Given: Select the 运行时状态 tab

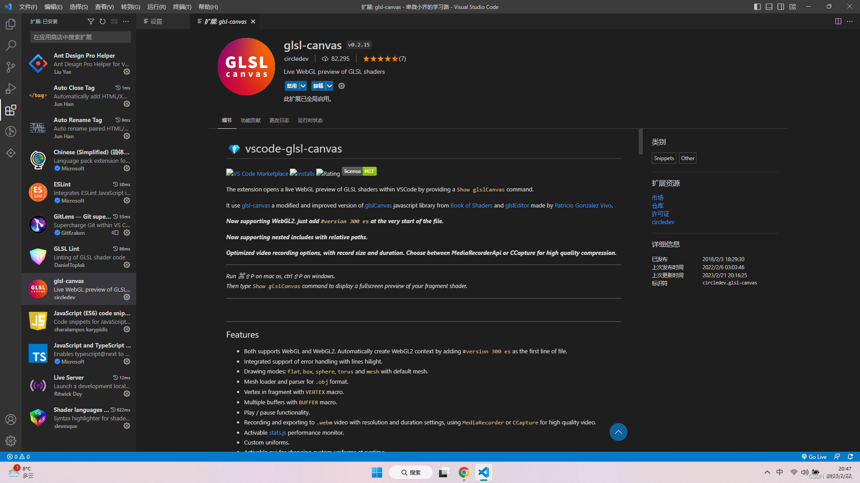Looking at the screenshot, I should pos(310,120).
